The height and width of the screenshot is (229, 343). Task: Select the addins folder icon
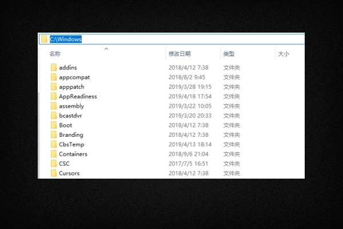[54, 68]
